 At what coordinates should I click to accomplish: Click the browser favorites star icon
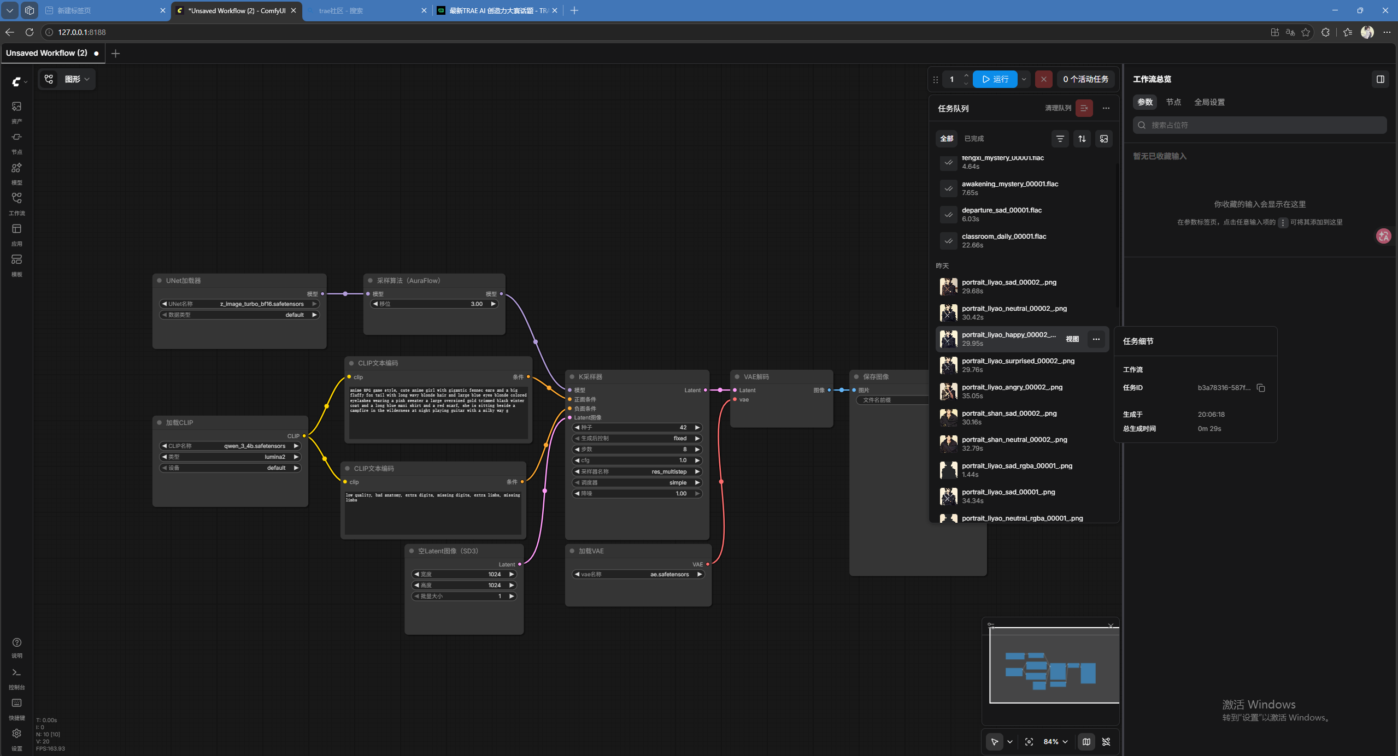point(1306,32)
